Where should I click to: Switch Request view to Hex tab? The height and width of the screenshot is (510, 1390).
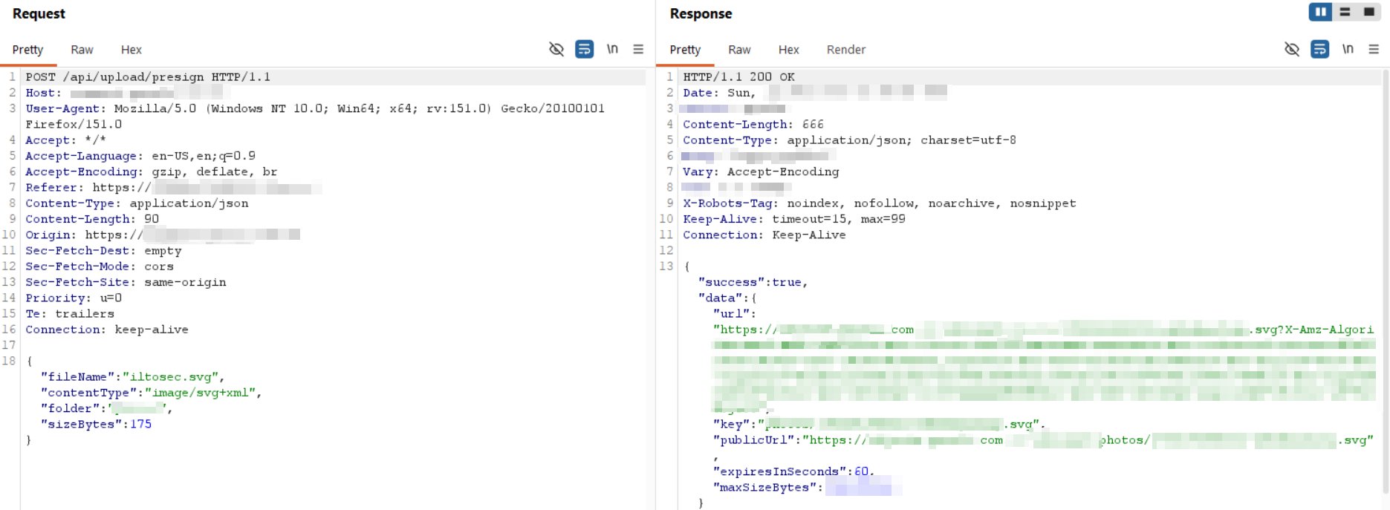131,50
